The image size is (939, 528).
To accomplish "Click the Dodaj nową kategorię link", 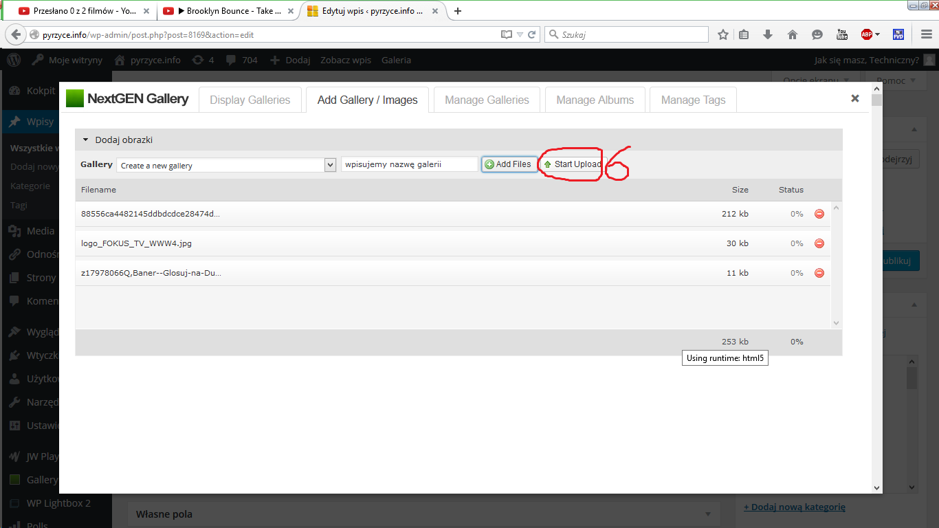I will [x=794, y=507].
